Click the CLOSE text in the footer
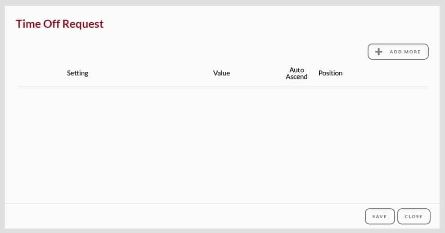The height and width of the screenshot is (233, 445). tap(414, 216)
